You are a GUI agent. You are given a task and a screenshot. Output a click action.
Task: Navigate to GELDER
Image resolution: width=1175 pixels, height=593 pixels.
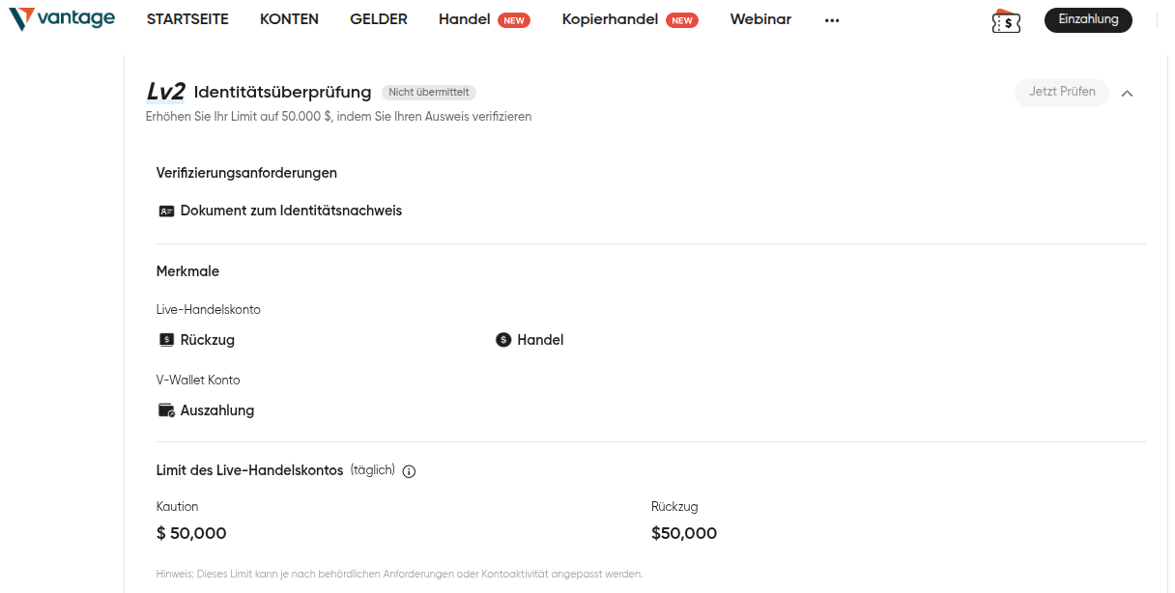coord(378,18)
